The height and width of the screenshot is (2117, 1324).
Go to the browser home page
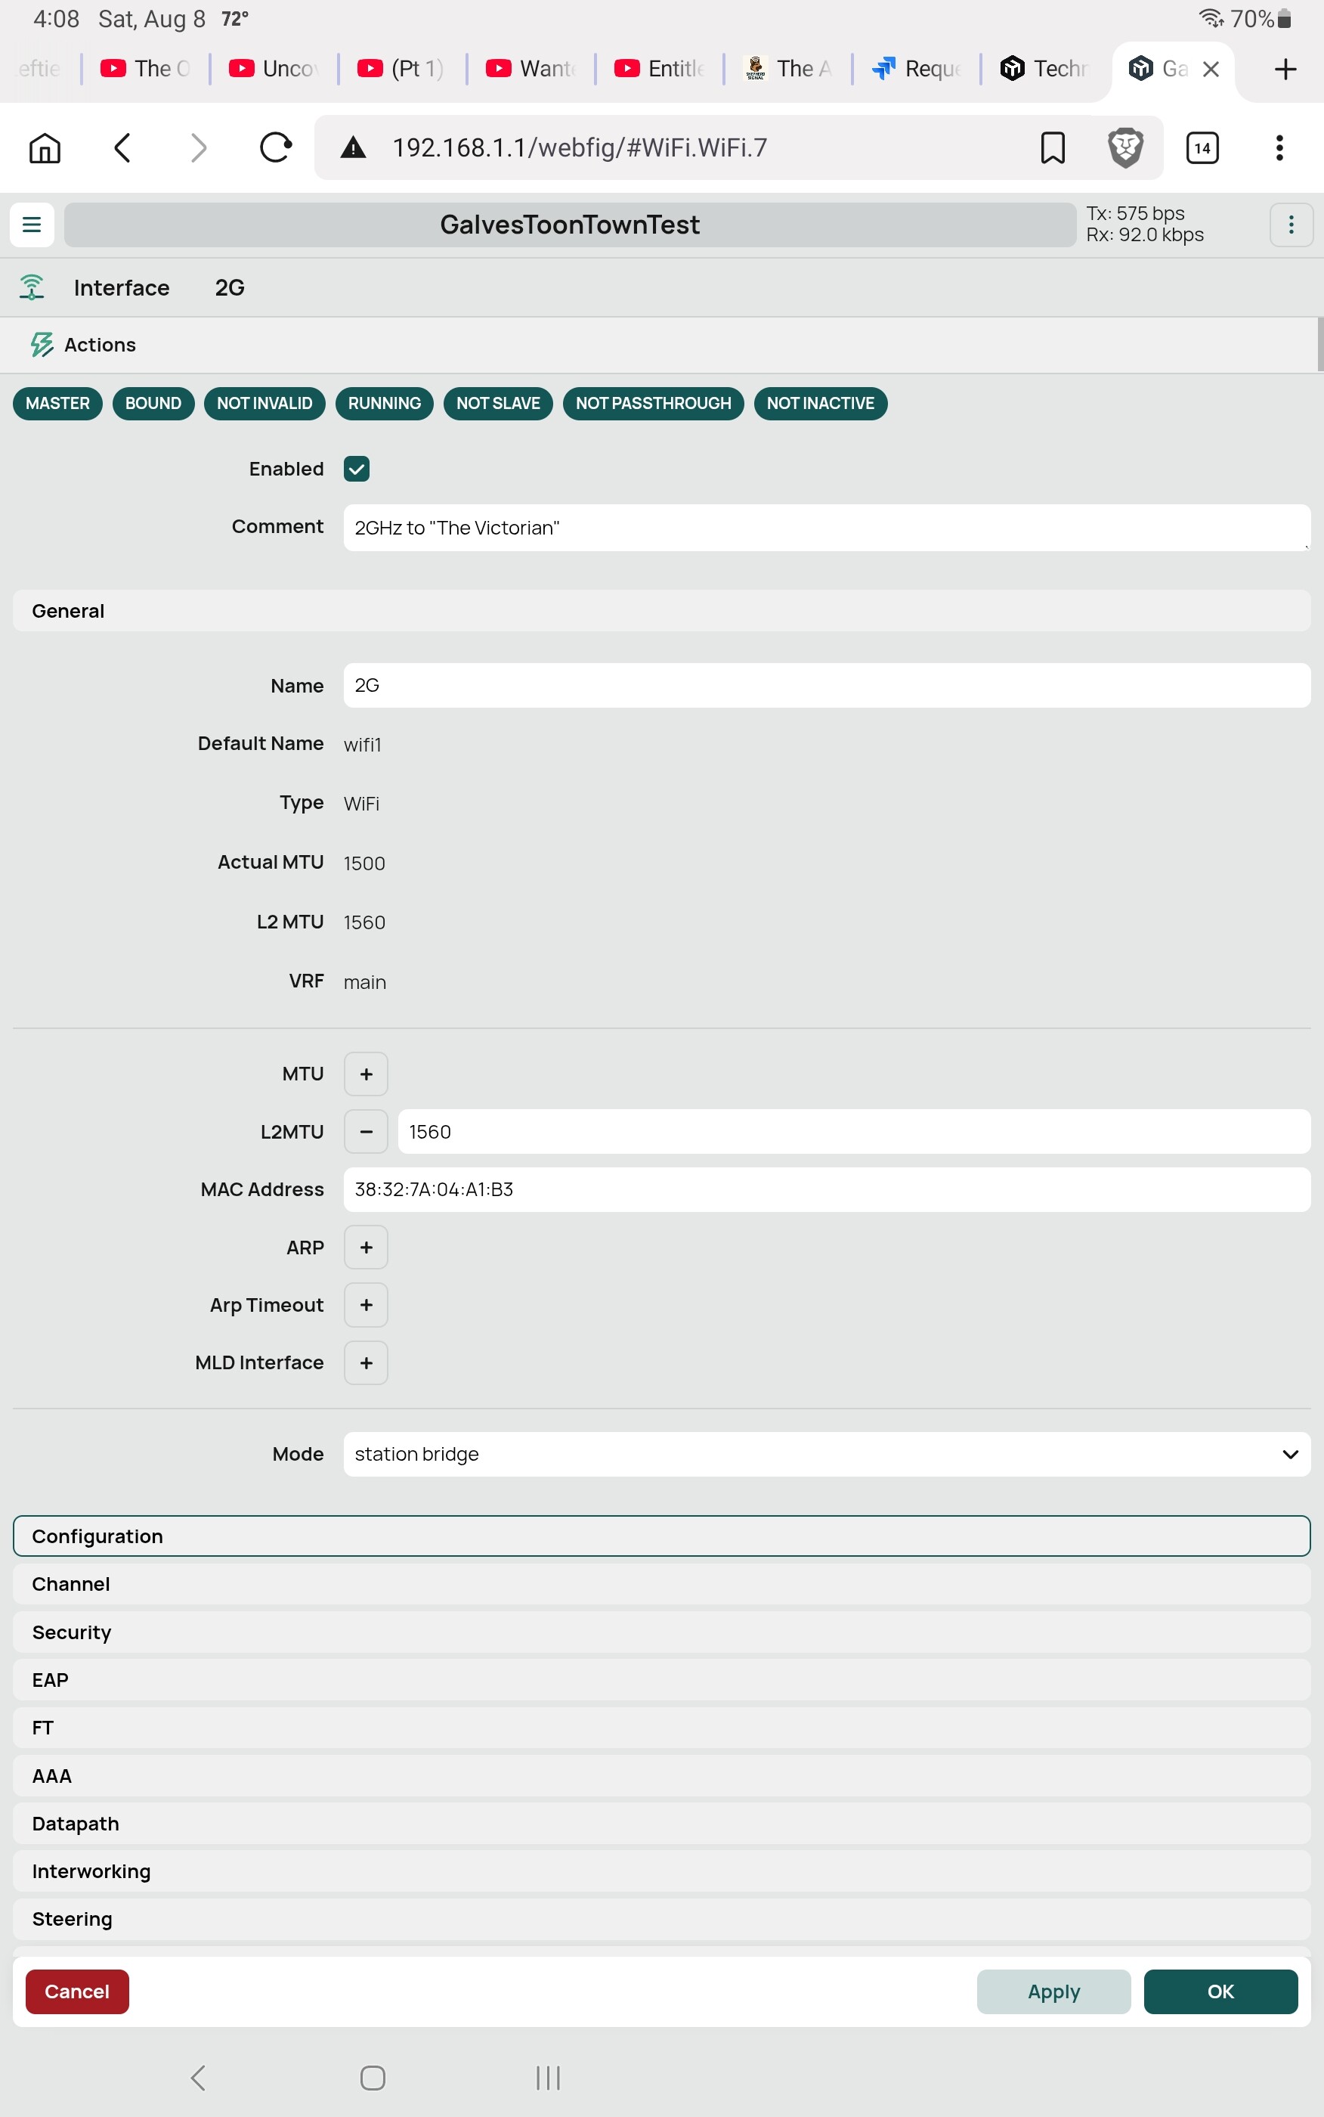coord(45,147)
